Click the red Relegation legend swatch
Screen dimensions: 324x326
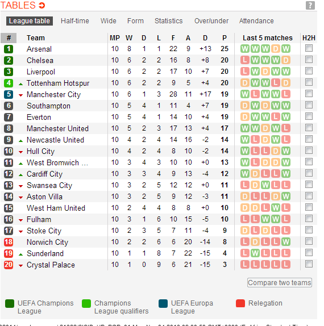(x=240, y=303)
